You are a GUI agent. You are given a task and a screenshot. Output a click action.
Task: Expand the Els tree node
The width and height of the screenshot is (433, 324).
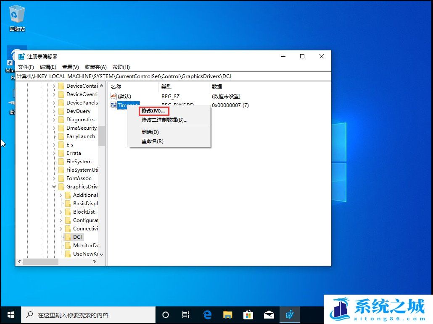[x=54, y=145]
